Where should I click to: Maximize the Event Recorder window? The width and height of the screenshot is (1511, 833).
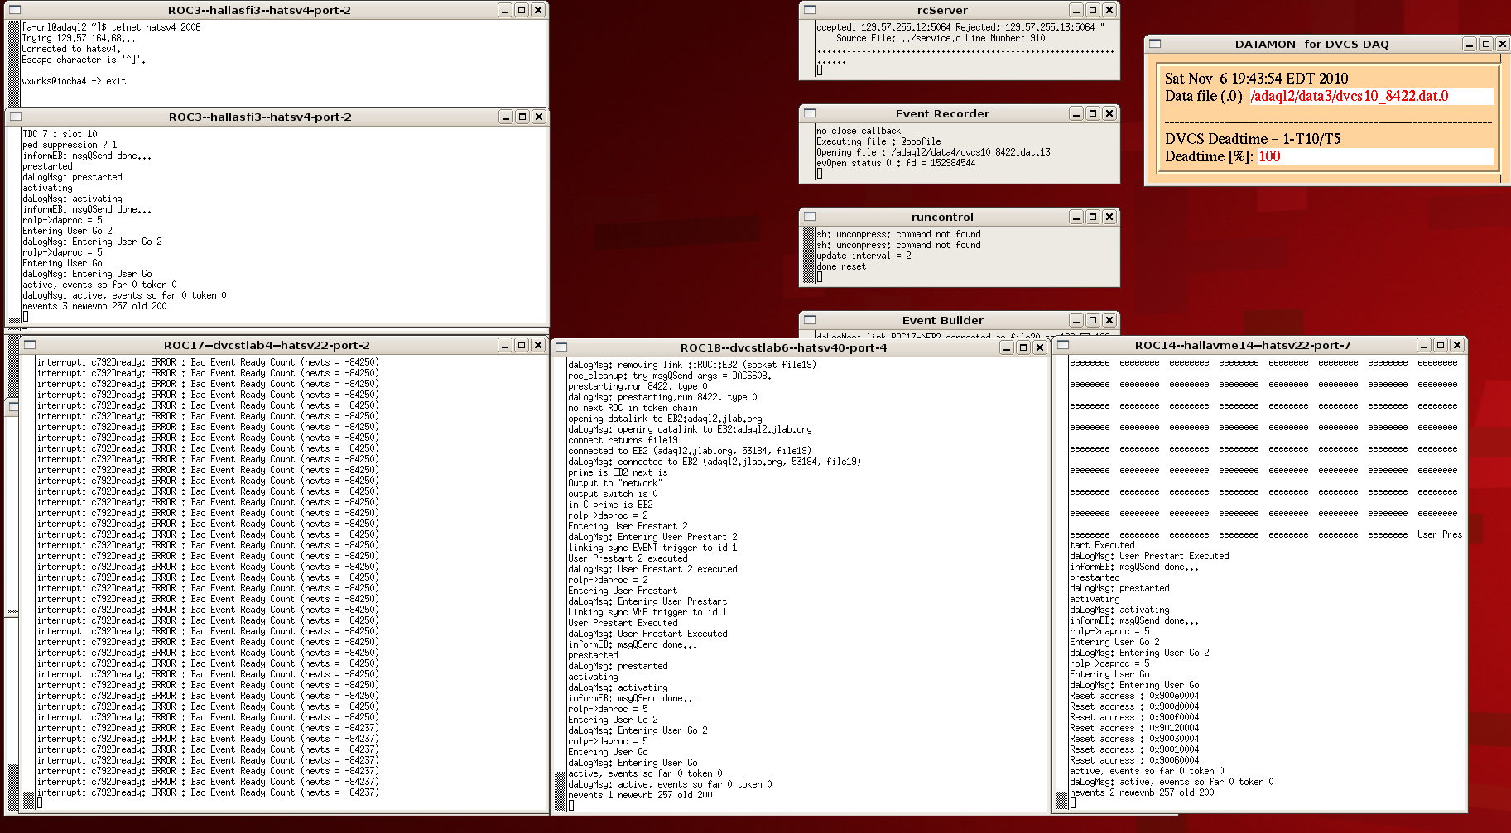pyautogui.click(x=1093, y=113)
